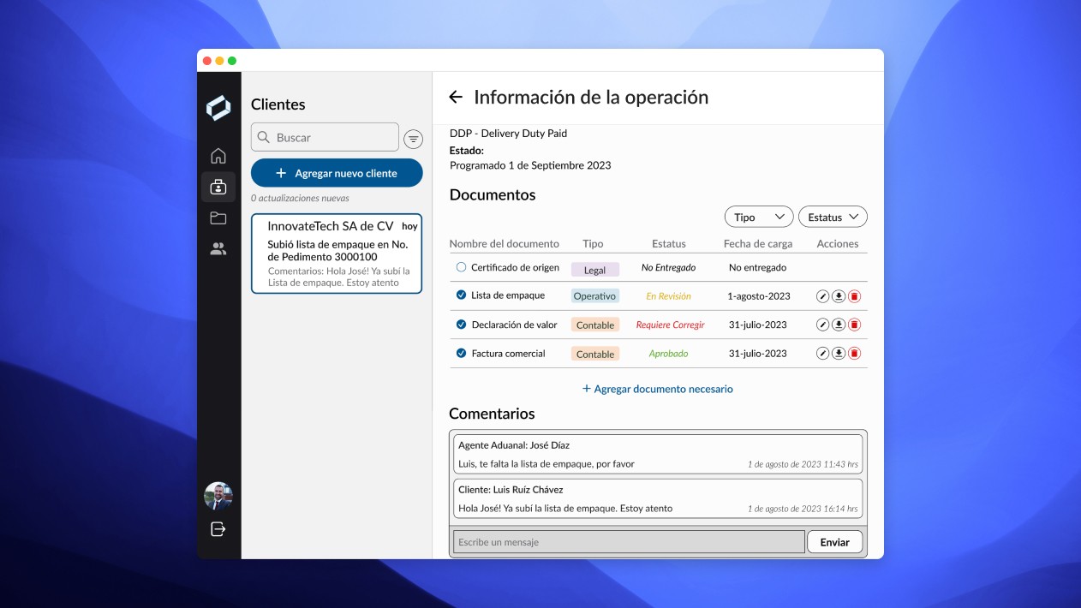
Task: Click the search magnifier icon
Action: [263, 137]
